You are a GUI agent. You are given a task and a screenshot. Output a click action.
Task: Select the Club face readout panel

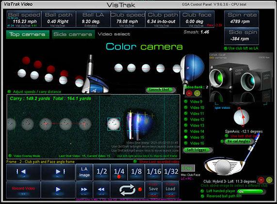197,19
